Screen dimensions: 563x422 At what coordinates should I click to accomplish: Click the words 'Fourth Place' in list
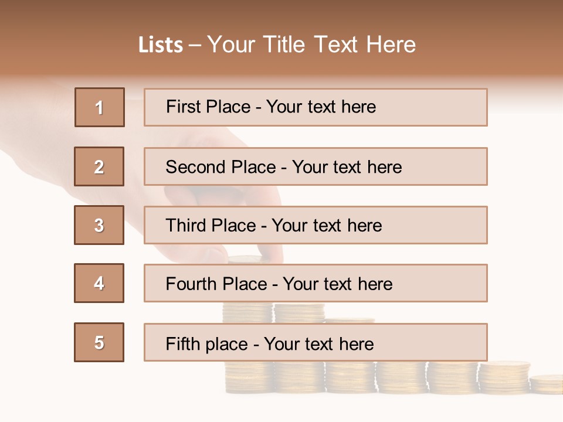(216, 284)
